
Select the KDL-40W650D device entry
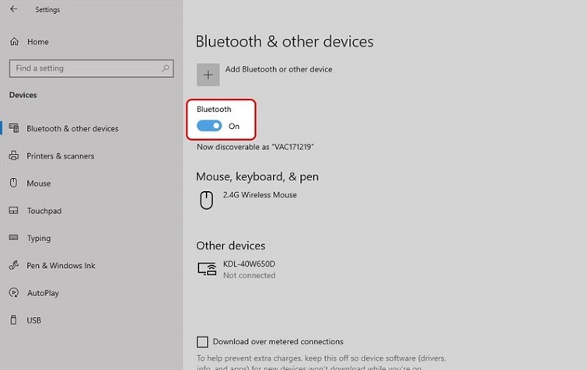(x=249, y=264)
